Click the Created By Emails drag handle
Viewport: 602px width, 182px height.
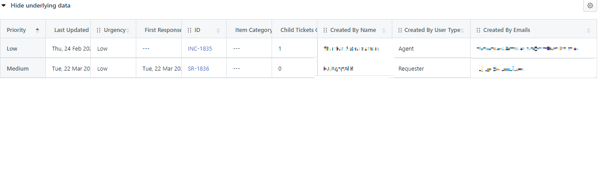478,30
